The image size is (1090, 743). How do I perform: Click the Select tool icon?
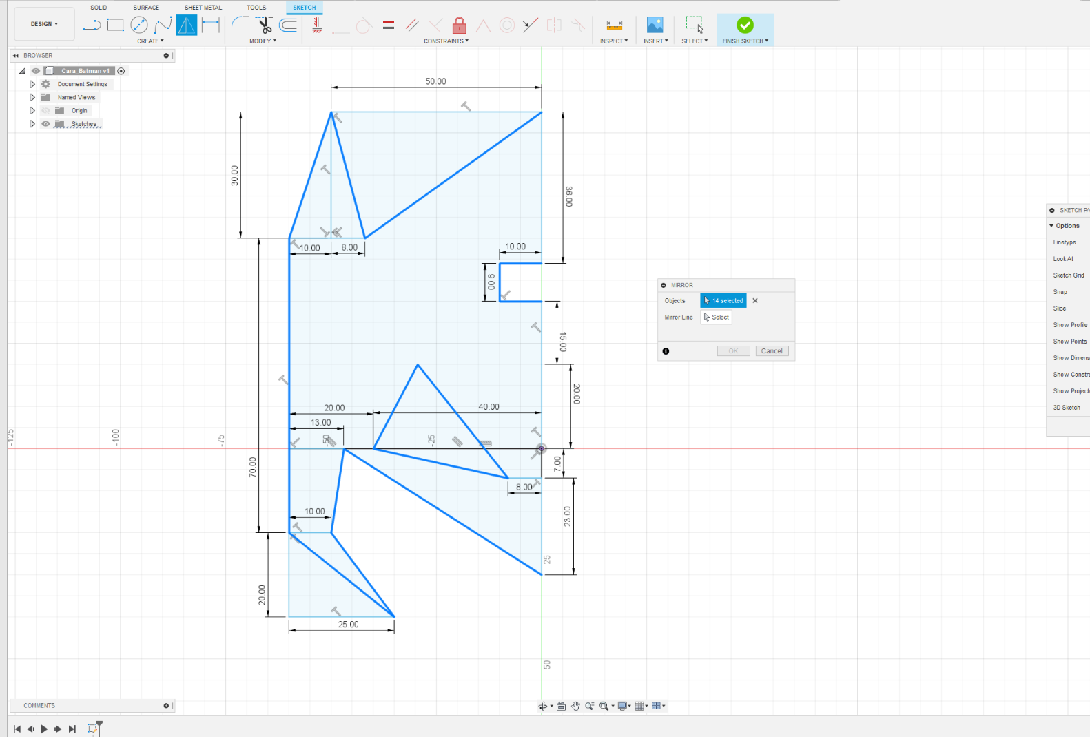tap(695, 25)
